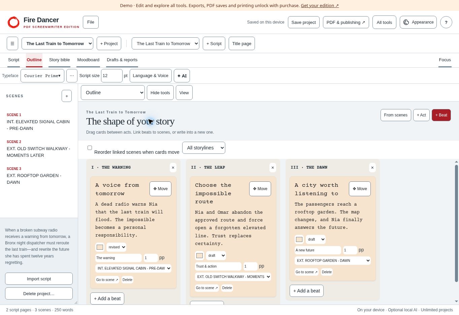Open Courier Prime typeface dropdown
Screen dimensions: 459x315
[x=42, y=76]
